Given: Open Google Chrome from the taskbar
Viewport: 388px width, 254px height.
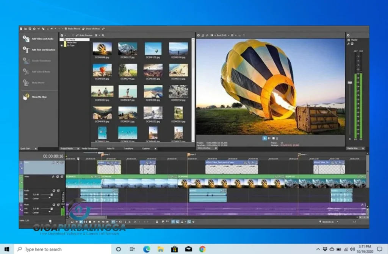Looking at the screenshot, I should coord(202,249).
